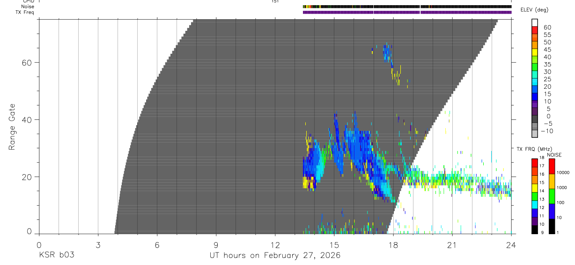Click the 10000 label on NOISE scale
The width and height of the screenshot is (575, 265).
pos(564,173)
